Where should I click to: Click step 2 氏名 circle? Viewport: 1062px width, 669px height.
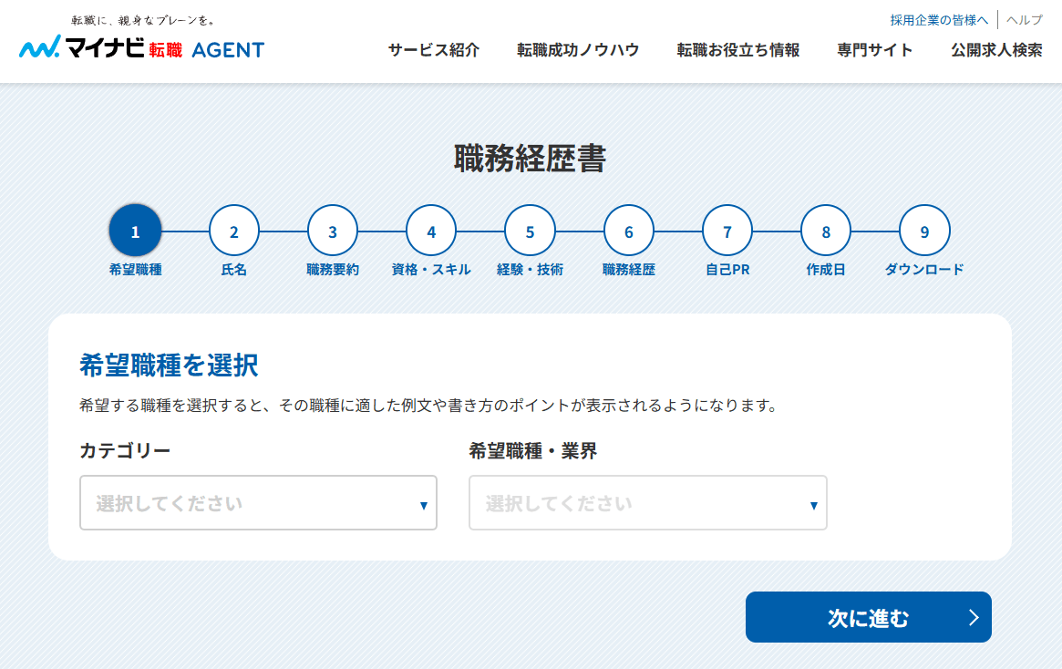pos(233,230)
